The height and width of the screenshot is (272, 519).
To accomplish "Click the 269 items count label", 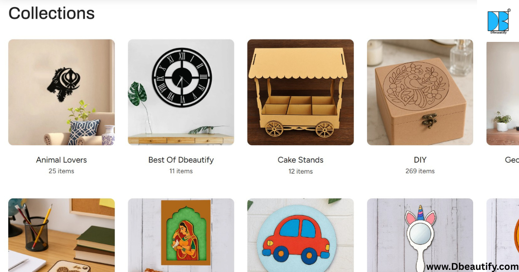I will click(x=420, y=171).
